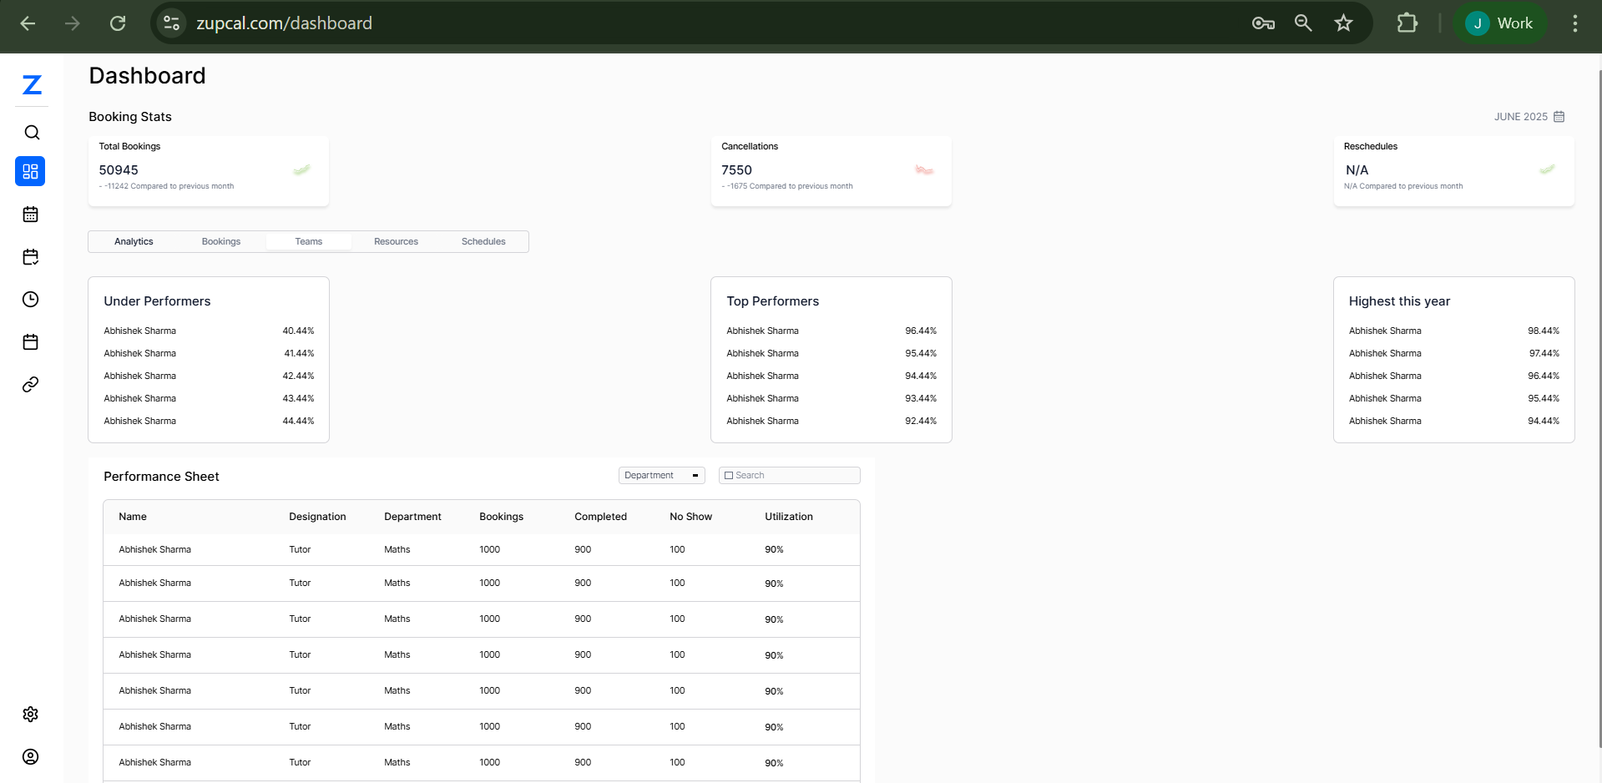Viewport: 1602px width, 783px height.
Task: Click the Zupcal Z logo
Action: [x=31, y=84]
